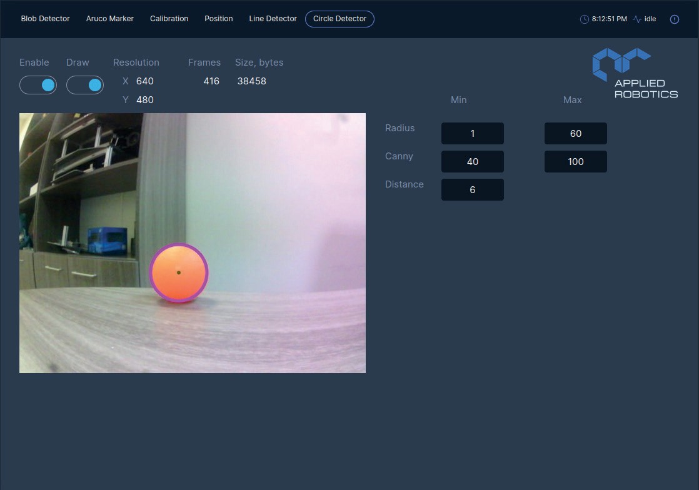Turn off the Draw toggle
The height and width of the screenshot is (490, 699).
point(85,85)
